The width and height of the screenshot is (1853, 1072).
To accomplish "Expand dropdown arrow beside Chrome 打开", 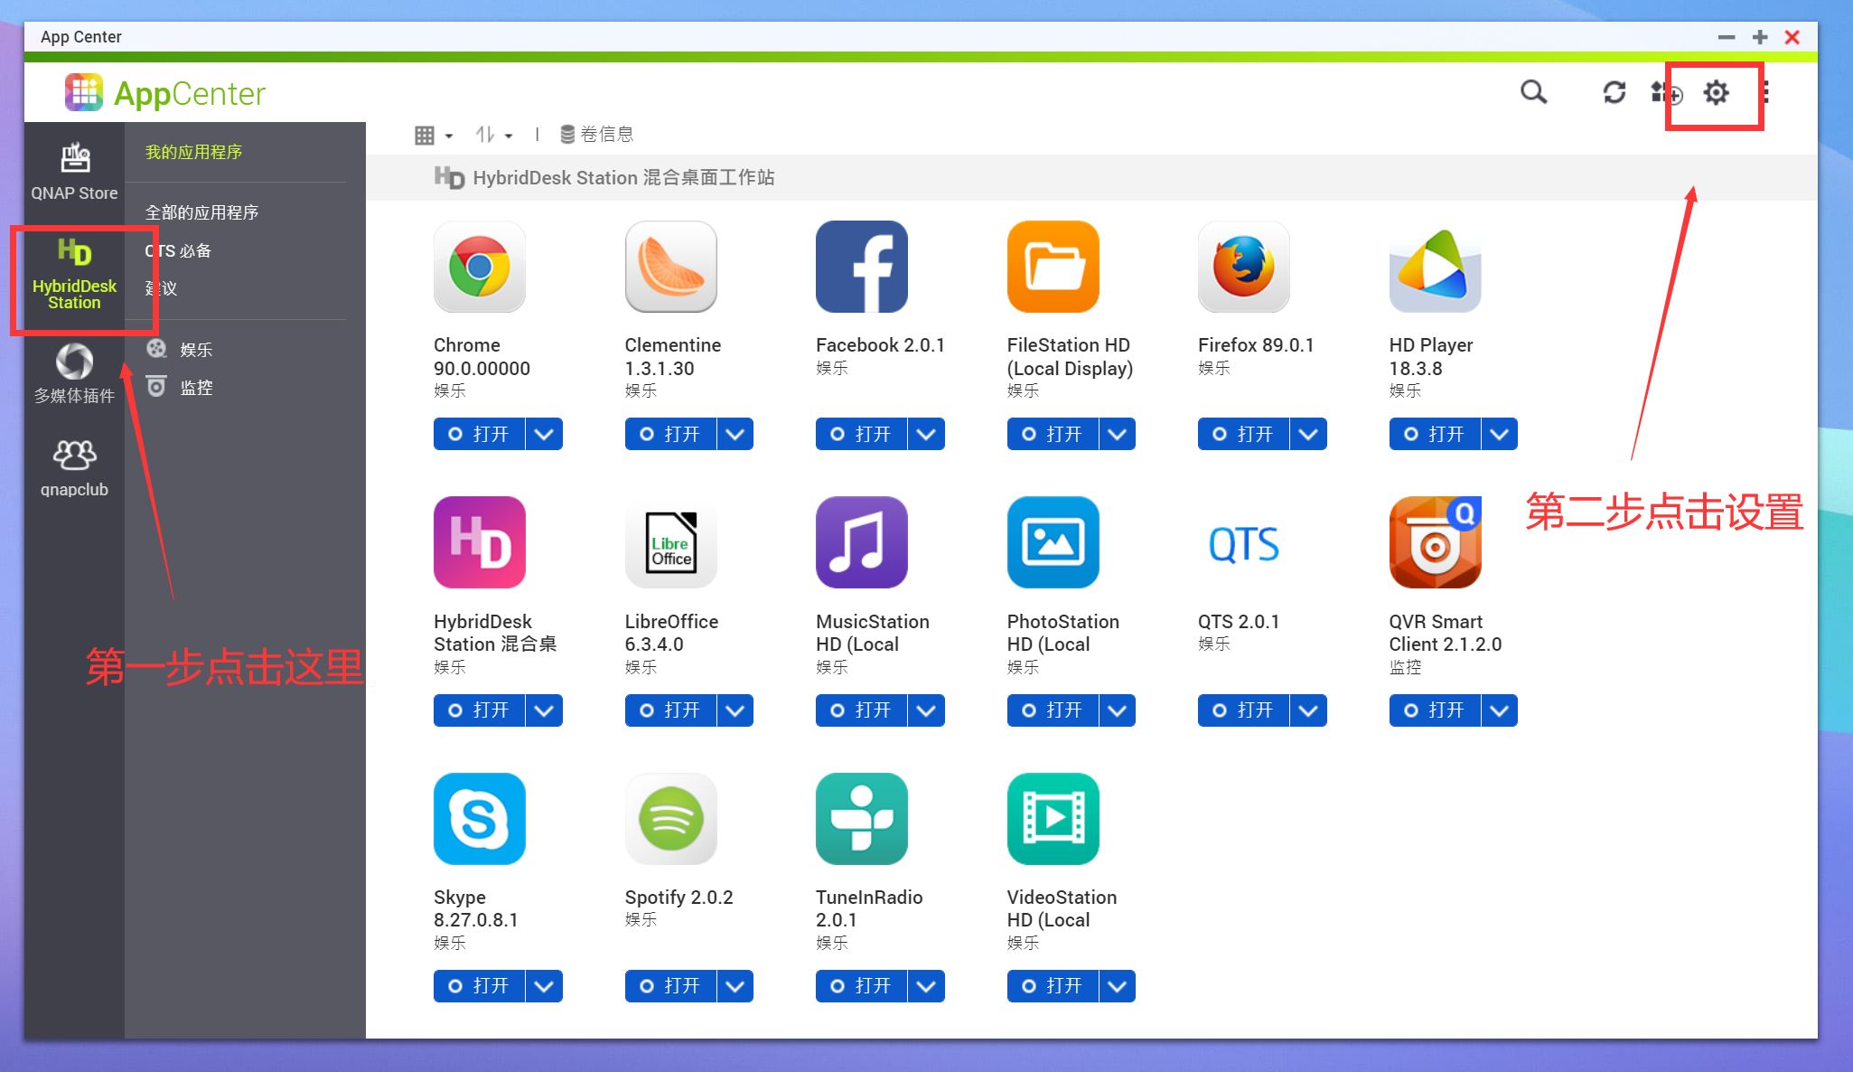I will click(x=544, y=434).
